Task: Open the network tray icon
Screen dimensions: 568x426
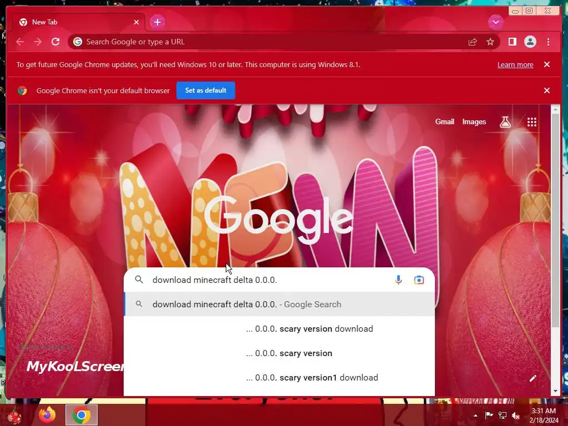Action: 503,415
